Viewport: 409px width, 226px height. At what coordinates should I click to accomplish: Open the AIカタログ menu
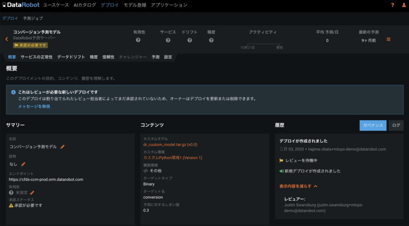(85, 5)
